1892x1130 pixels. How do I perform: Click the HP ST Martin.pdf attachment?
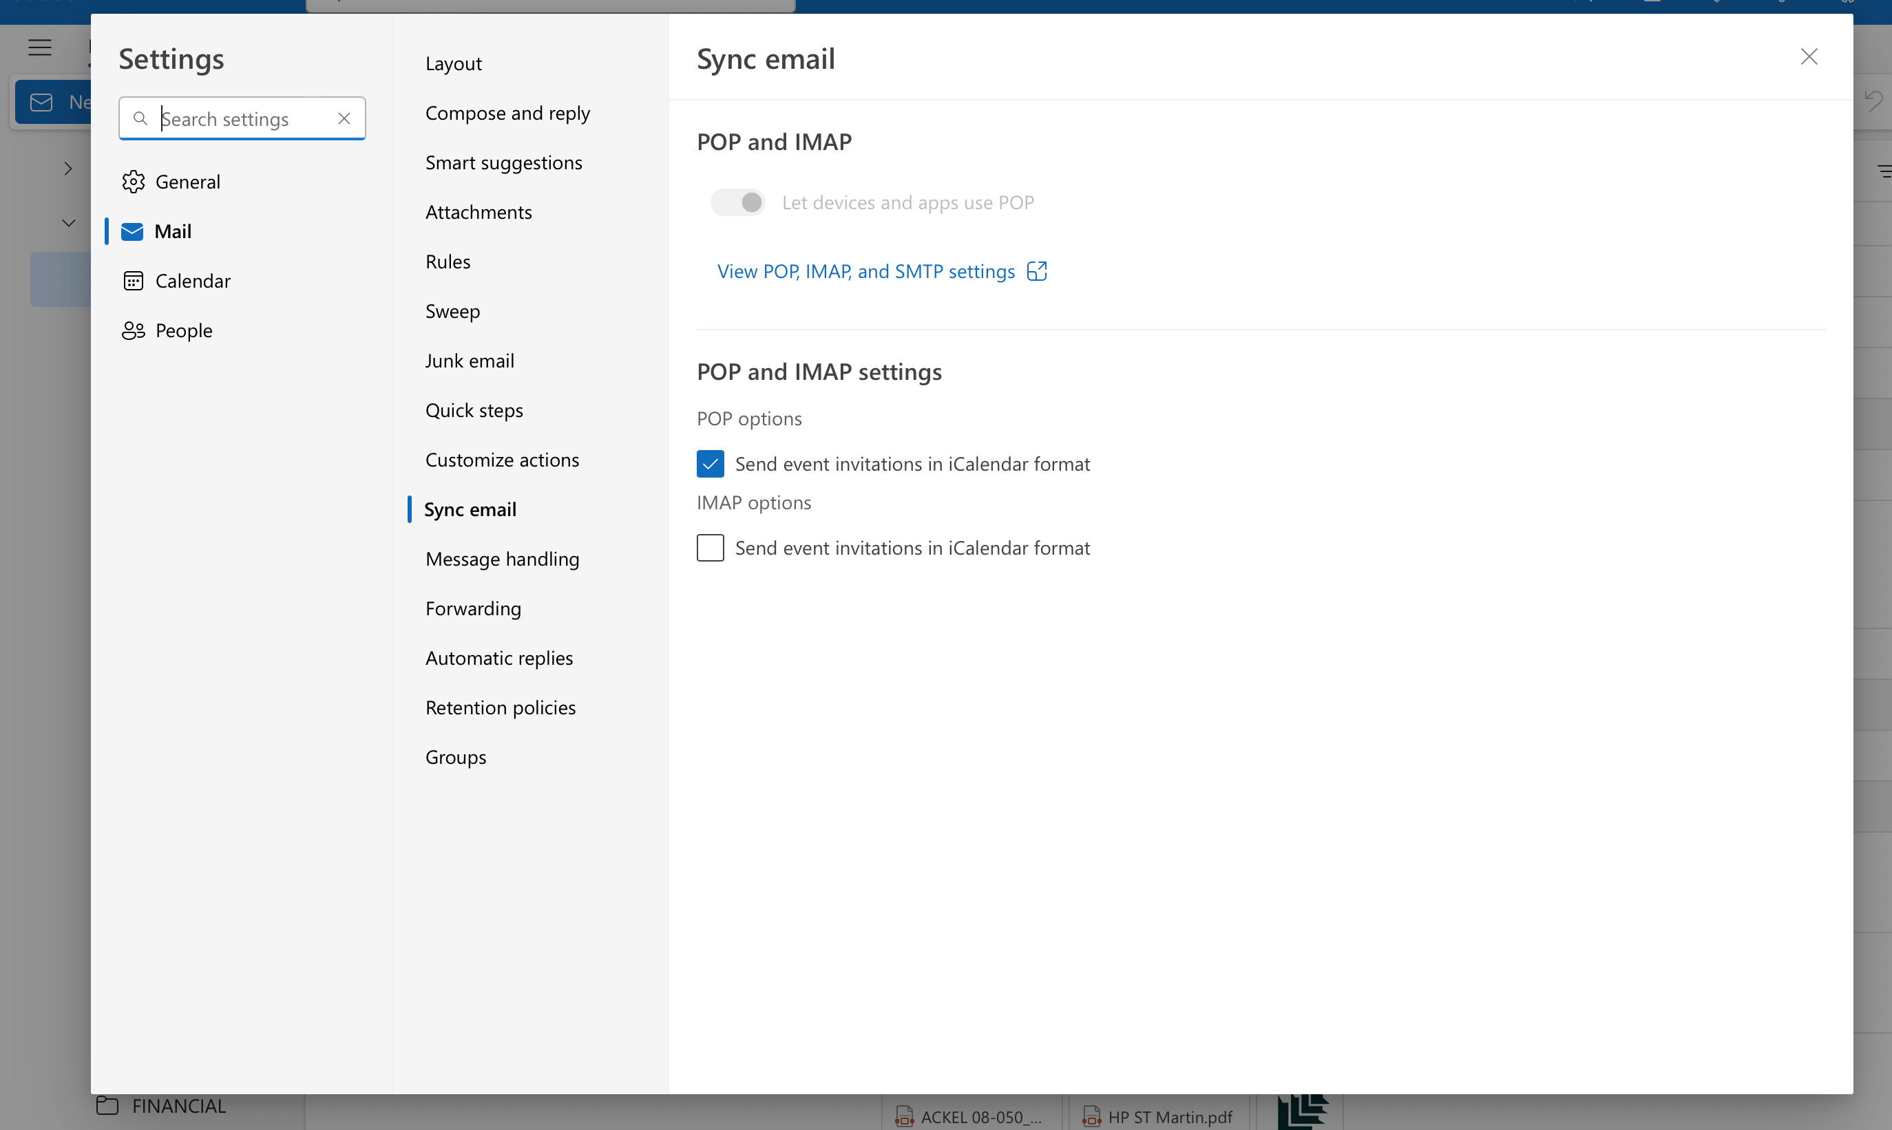pyautogui.click(x=1159, y=1116)
